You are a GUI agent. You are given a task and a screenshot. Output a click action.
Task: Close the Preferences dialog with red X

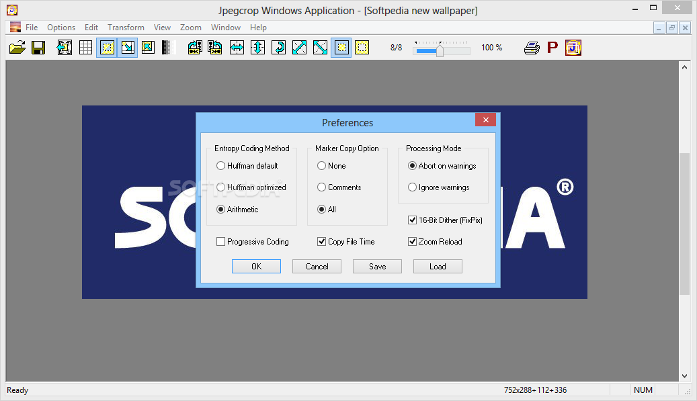pos(486,120)
